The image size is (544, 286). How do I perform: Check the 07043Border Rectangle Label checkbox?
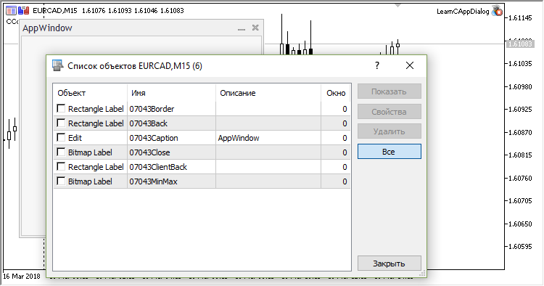pyautogui.click(x=61, y=109)
